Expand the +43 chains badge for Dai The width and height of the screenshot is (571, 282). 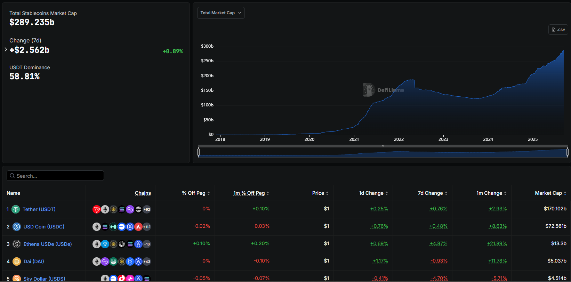[147, 261]
